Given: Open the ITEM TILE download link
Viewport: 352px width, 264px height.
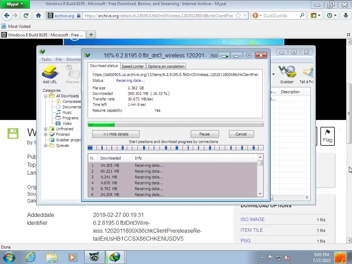Looking at the screenshot, I should click(252, 230).
